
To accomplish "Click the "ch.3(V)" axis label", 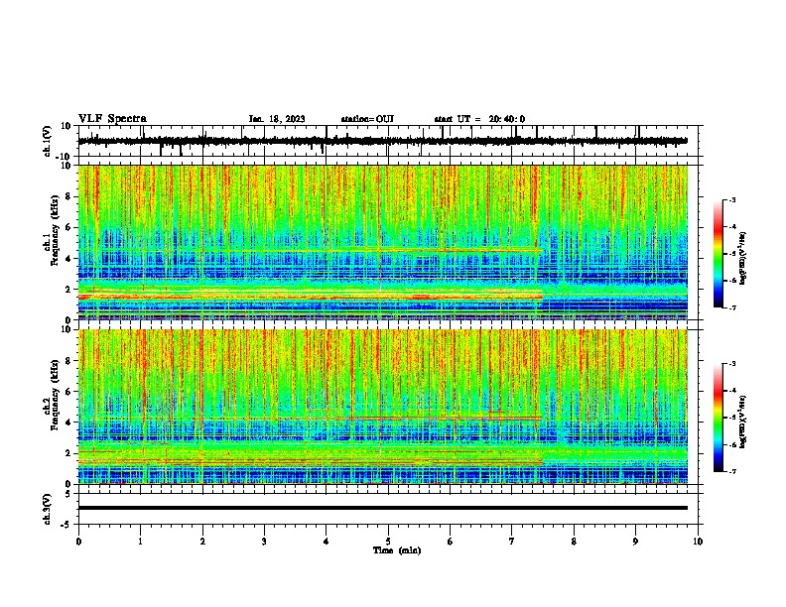I will point(48,509).
